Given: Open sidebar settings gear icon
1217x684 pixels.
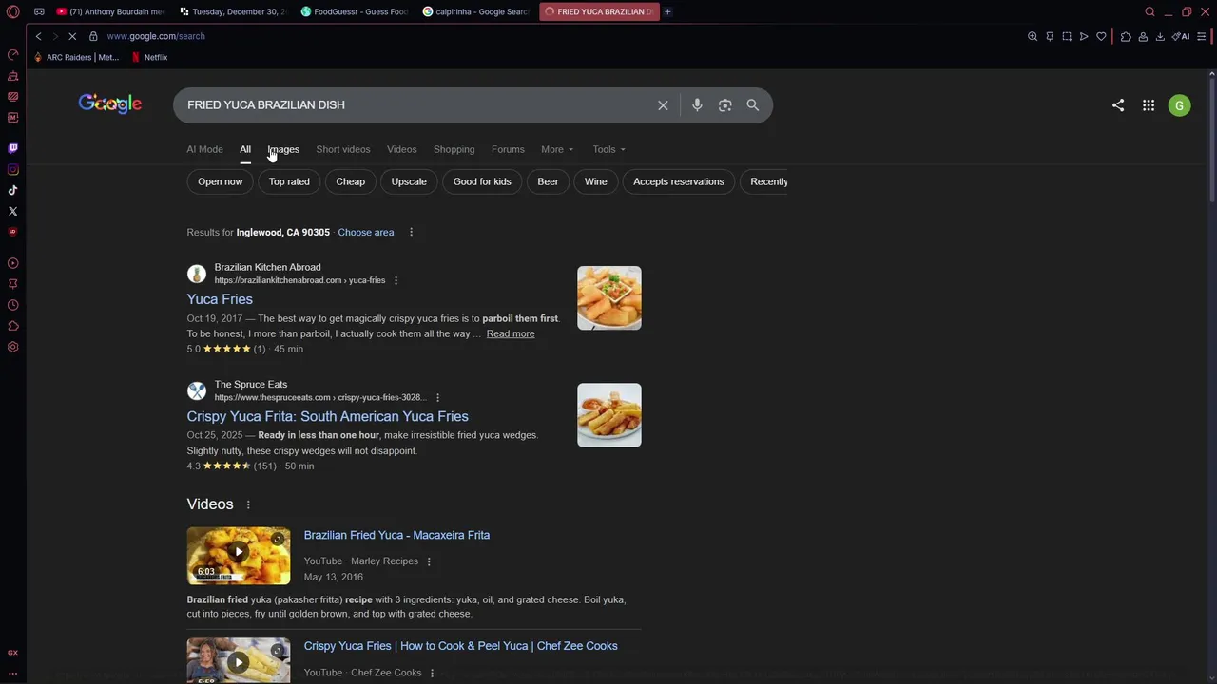Looking at the screenshot, I should (12, 347).
